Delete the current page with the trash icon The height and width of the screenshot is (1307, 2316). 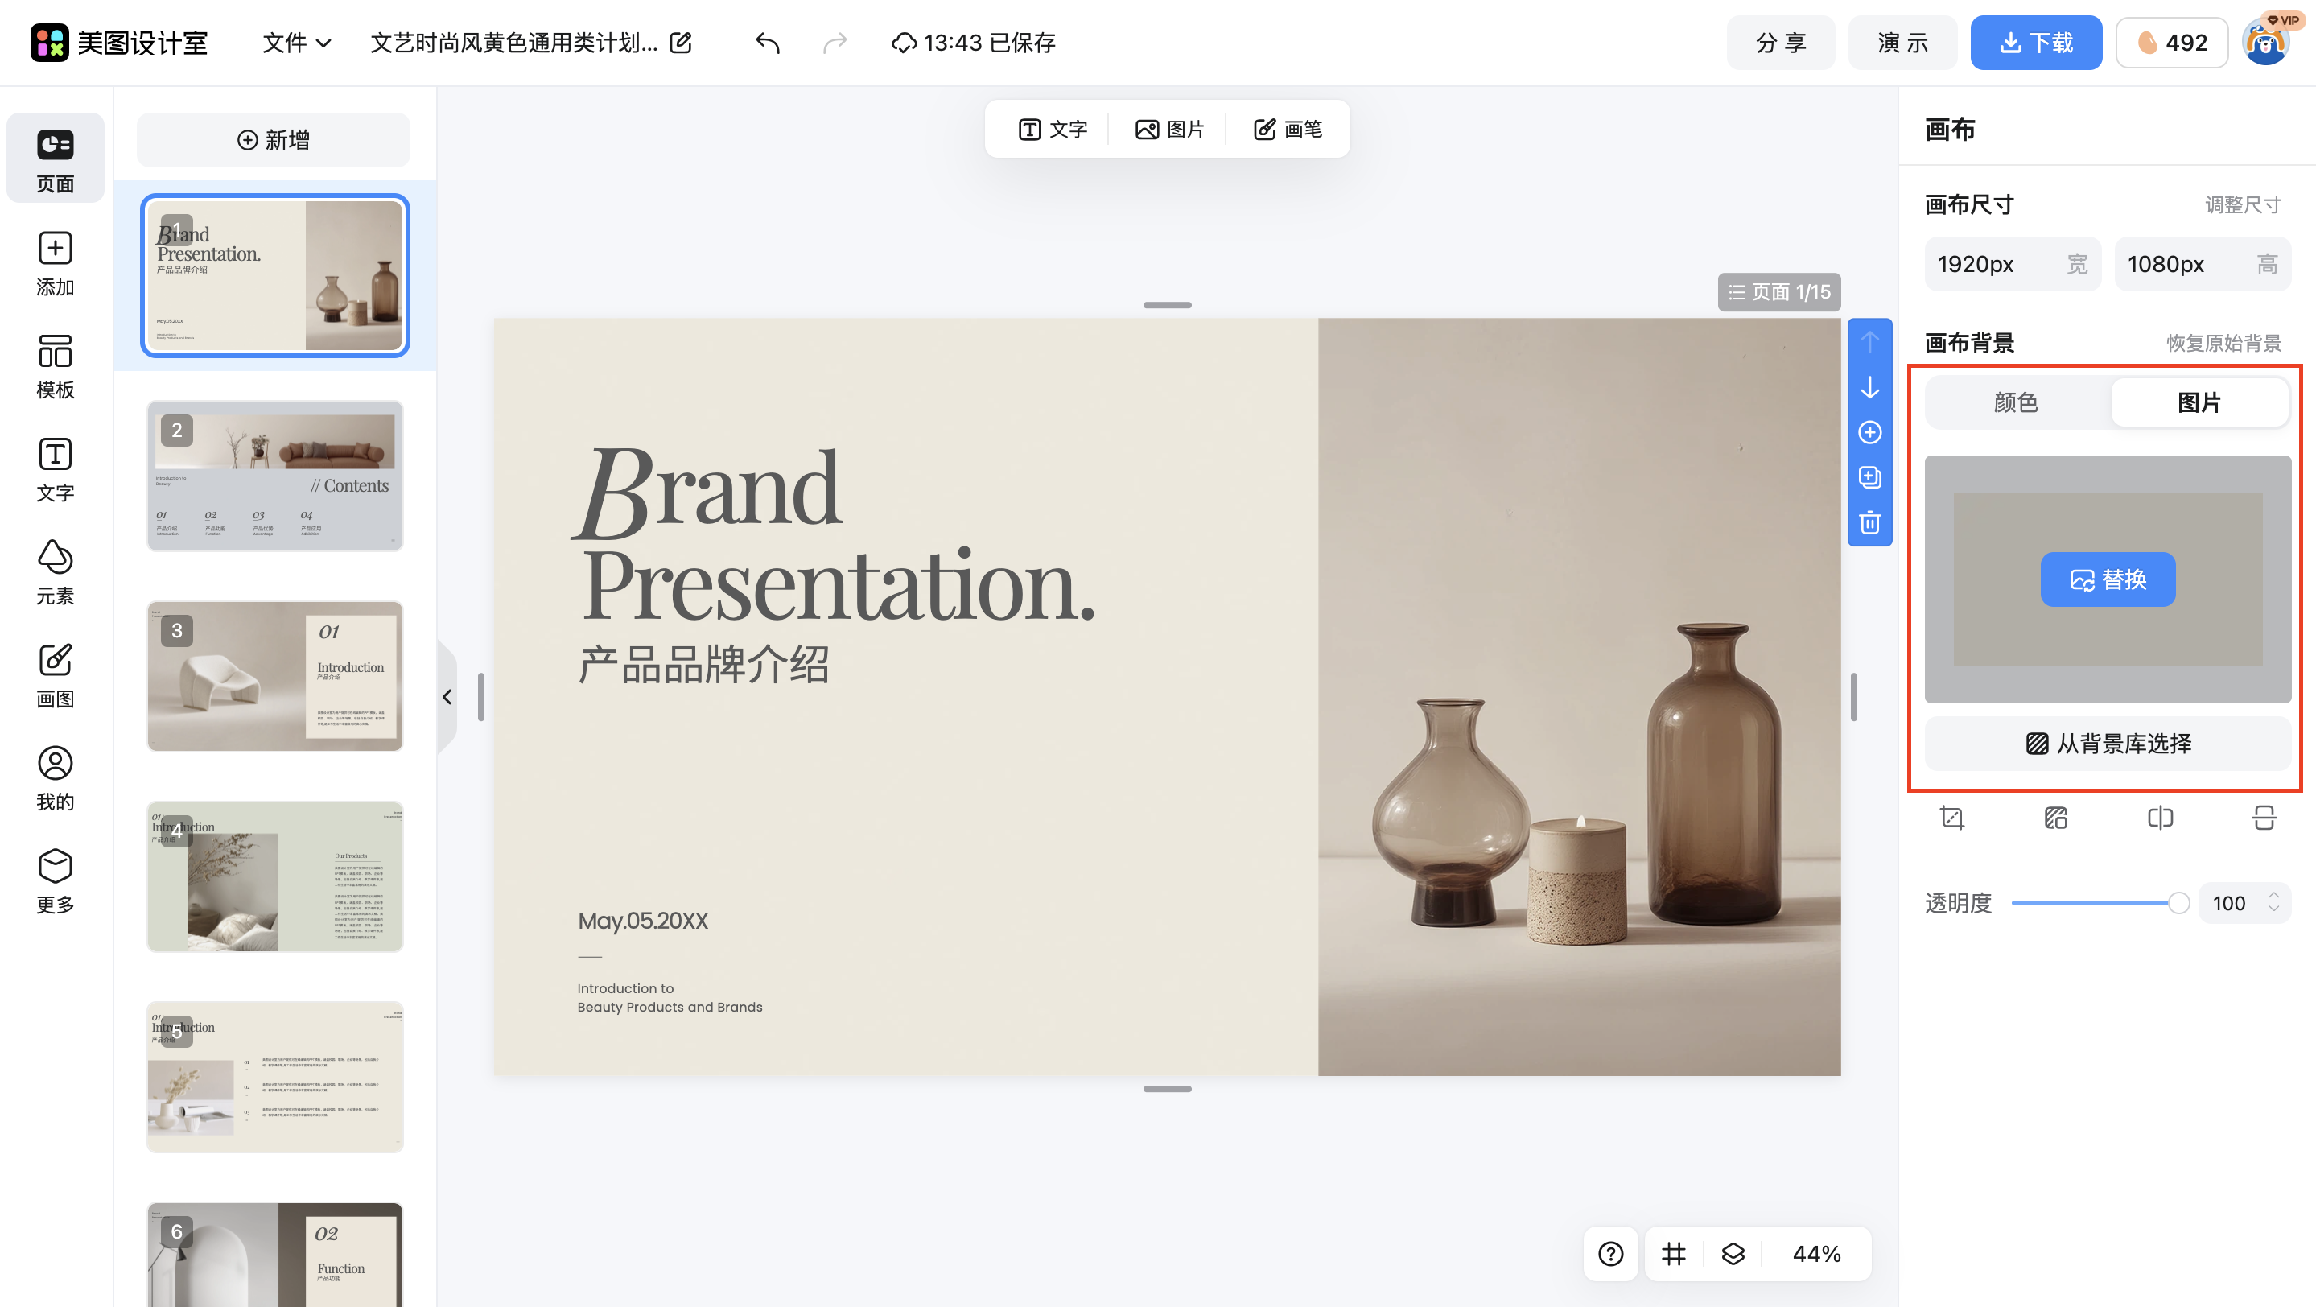[x=1869, y=523]
